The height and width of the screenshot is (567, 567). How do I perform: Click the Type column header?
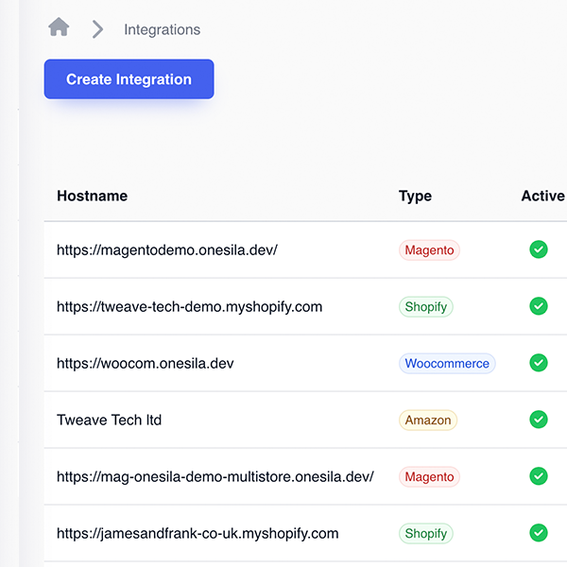pos(415,196)
